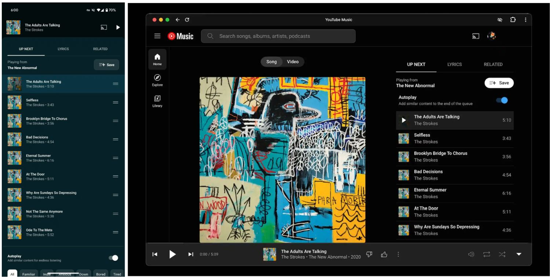
Task: Switch to the LYRICS tab on desktop
Action: [454, 64]
